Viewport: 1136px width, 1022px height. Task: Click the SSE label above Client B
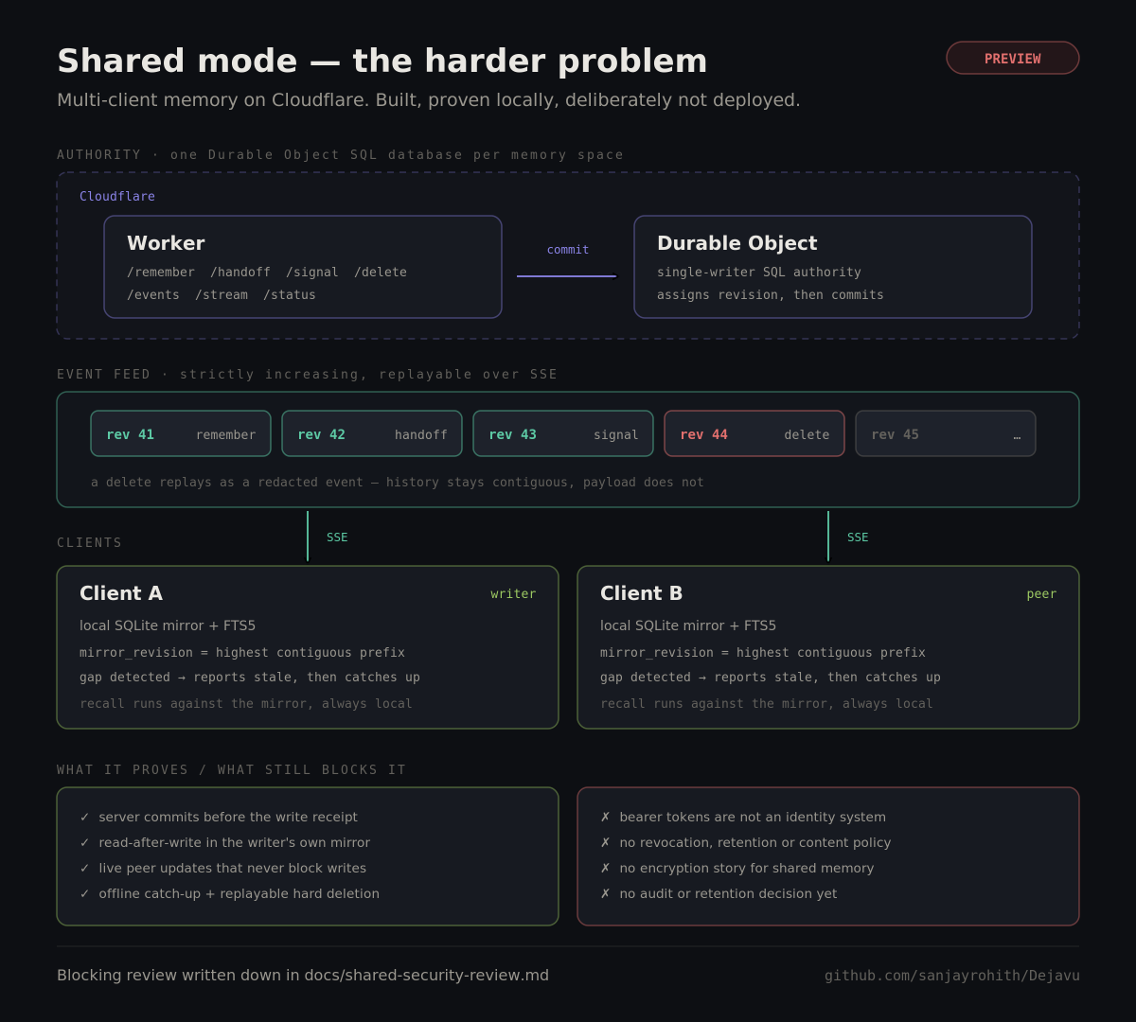click(858, 537)
